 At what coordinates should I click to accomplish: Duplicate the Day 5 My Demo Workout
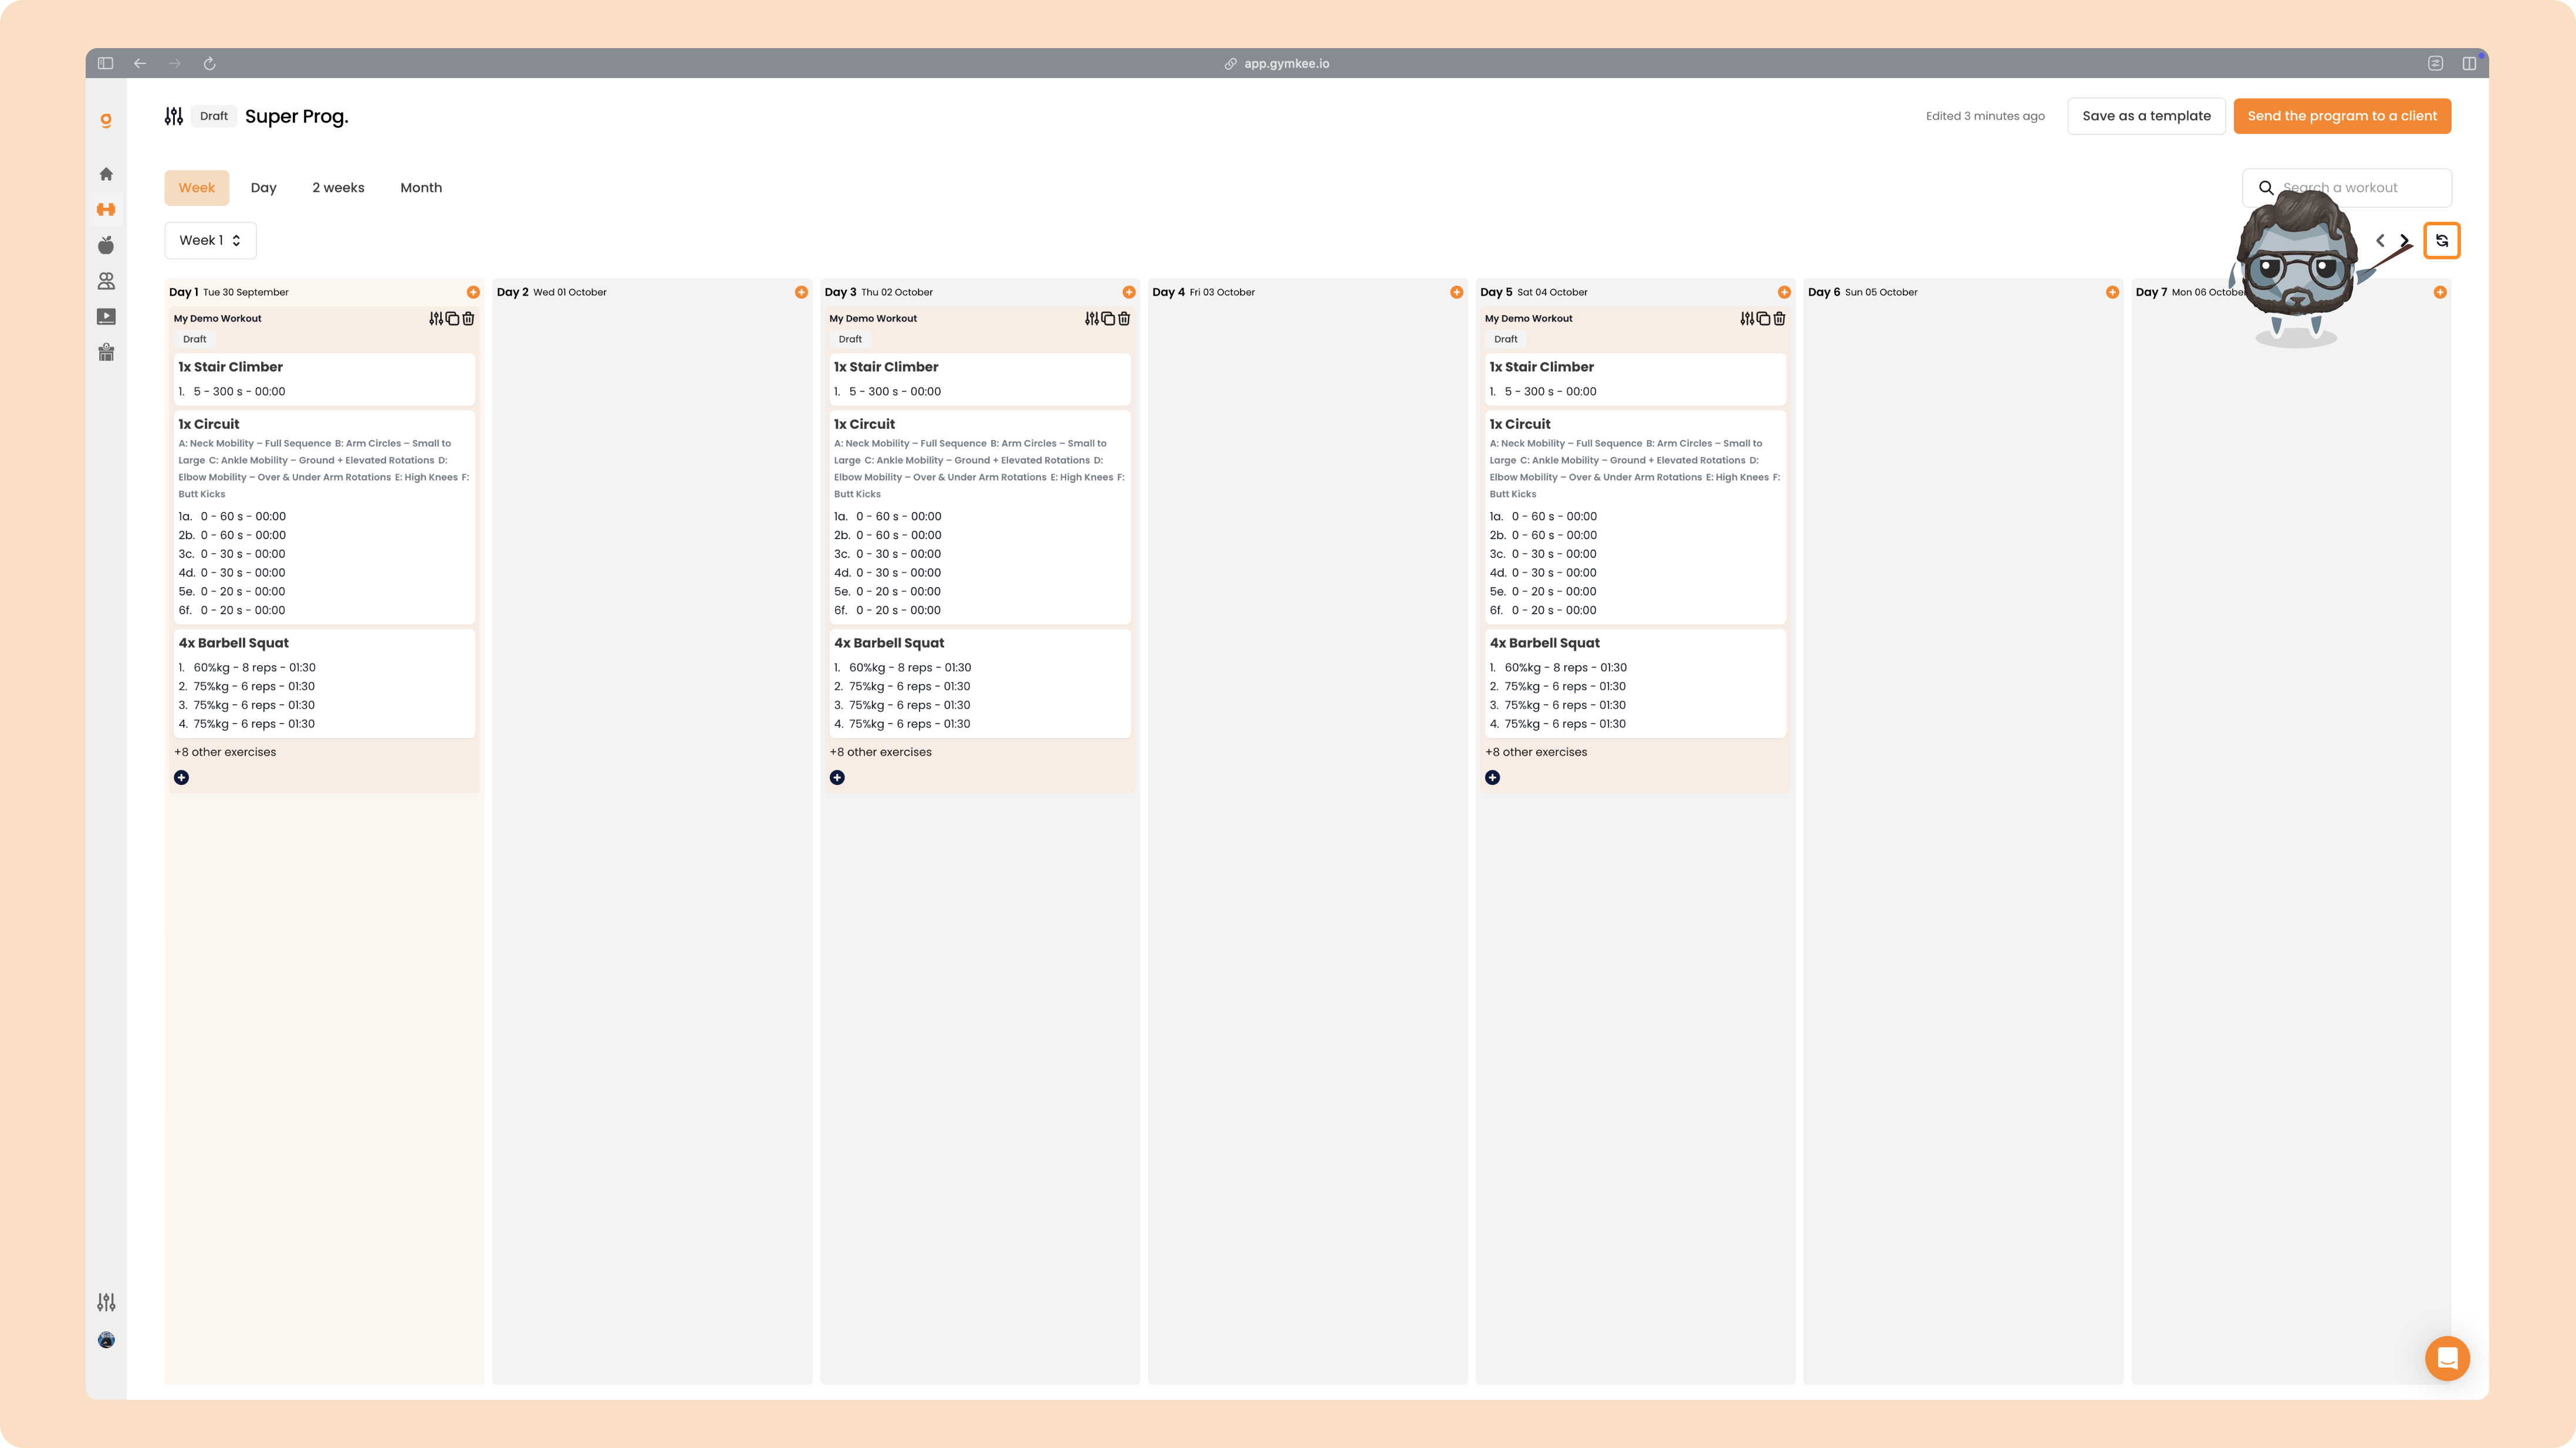[1763, 318]
